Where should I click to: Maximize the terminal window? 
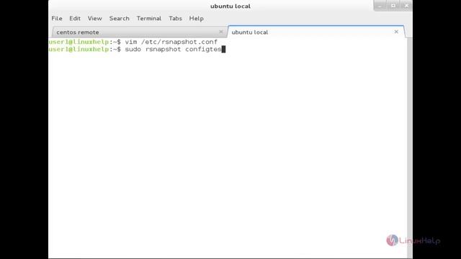pos(393,6)
